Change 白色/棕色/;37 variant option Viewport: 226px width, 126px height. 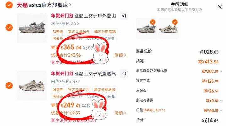point(66,81)
